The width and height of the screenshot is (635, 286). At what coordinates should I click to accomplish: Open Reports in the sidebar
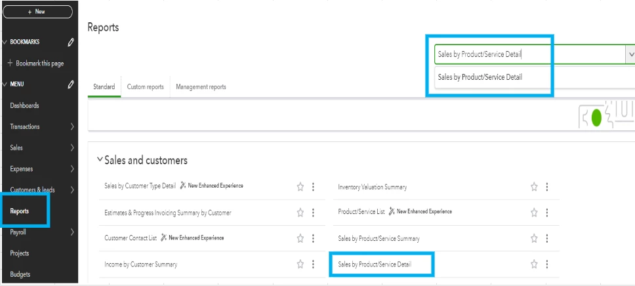point(20,211)
